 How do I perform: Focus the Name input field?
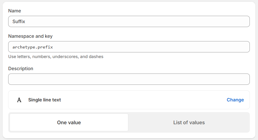pyautogui.click(x=129, y=21)
